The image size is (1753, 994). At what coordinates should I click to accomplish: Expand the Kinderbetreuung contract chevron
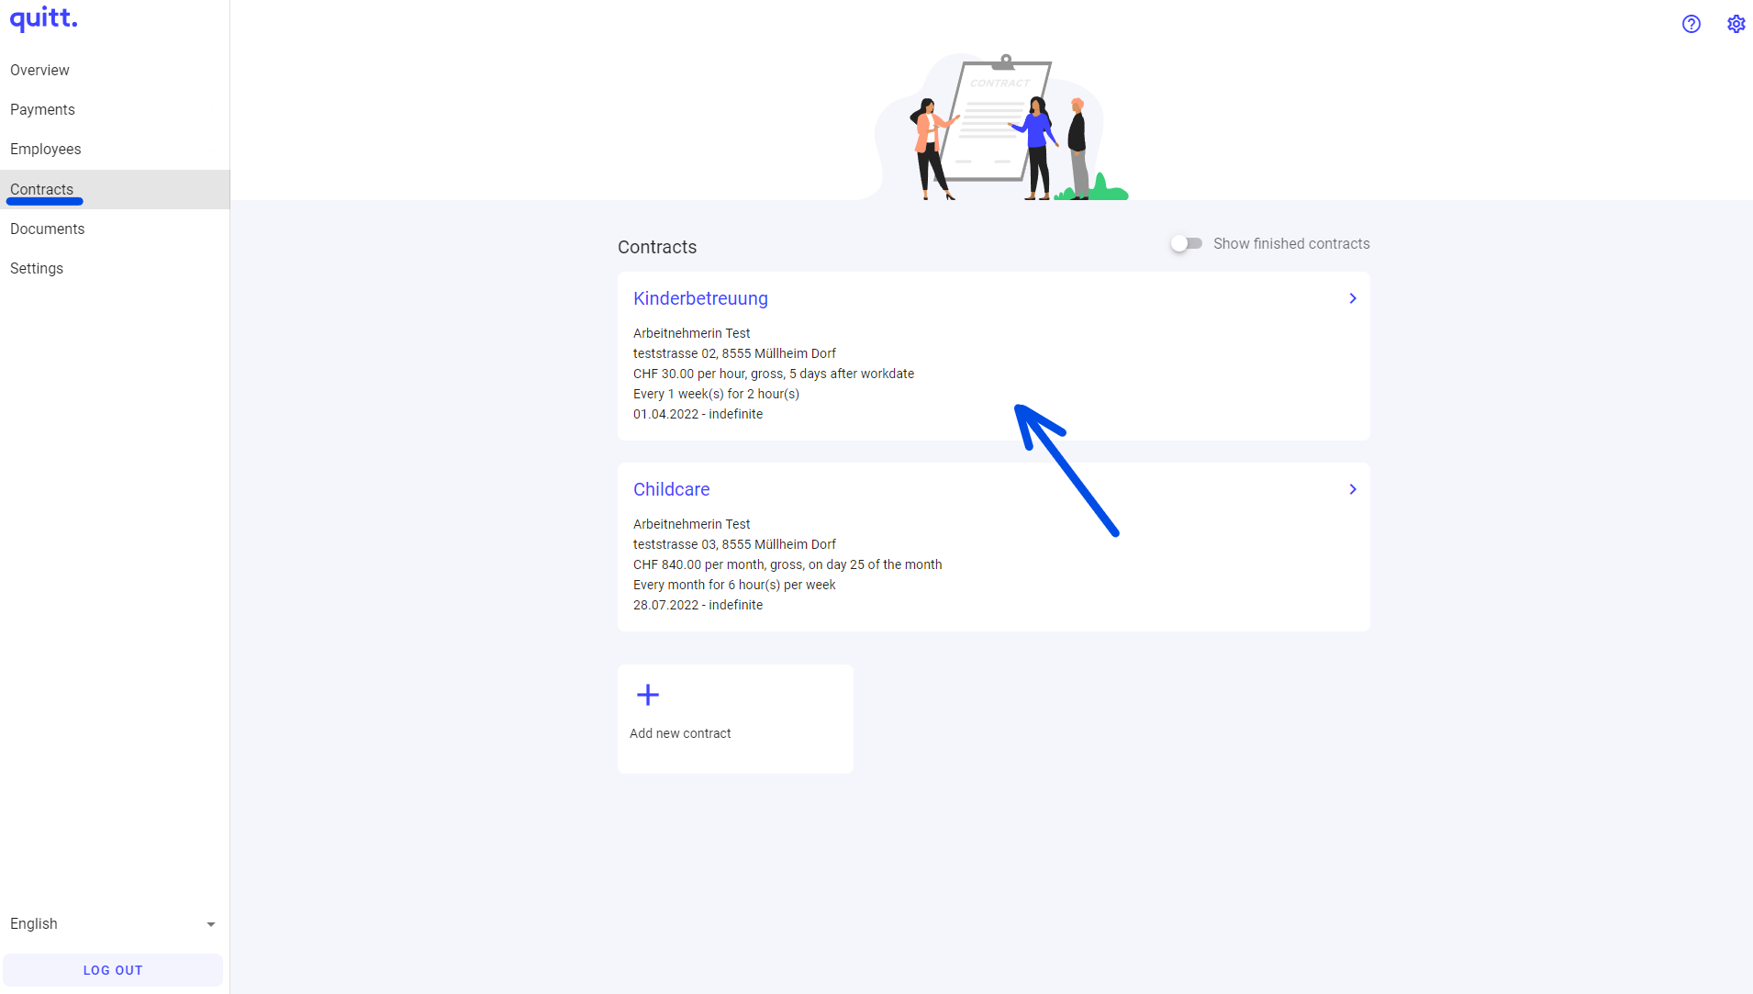coord(1352,299)
